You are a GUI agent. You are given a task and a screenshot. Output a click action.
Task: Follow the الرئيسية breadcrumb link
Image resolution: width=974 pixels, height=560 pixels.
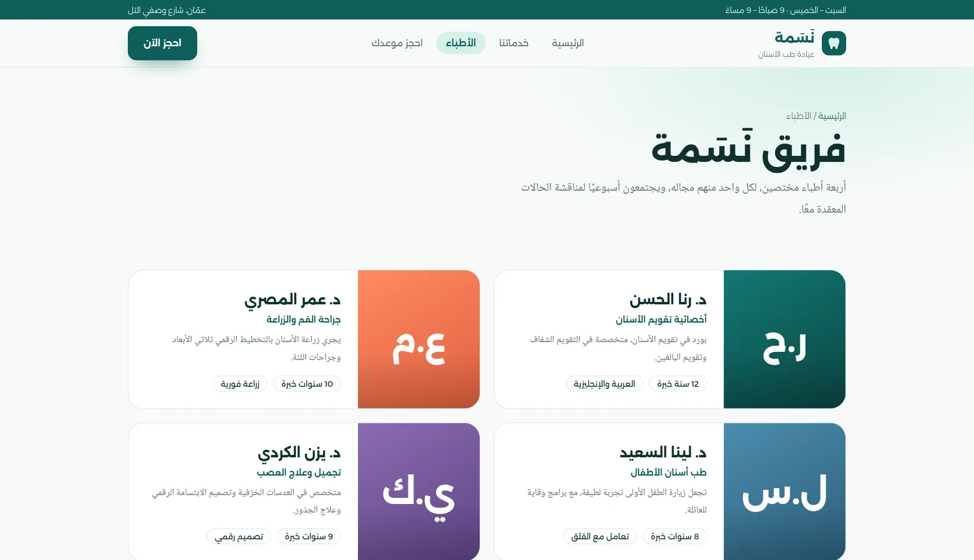tap(832, 116)
